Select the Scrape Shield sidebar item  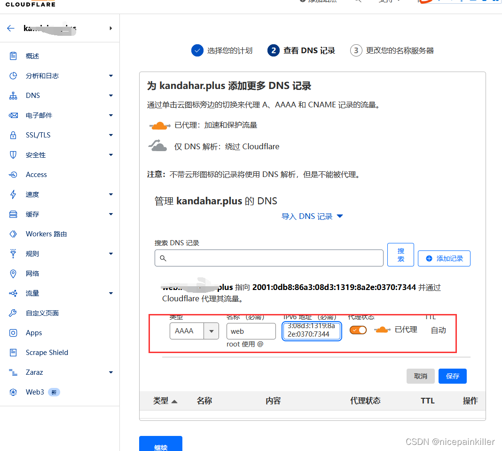(46, 352)
